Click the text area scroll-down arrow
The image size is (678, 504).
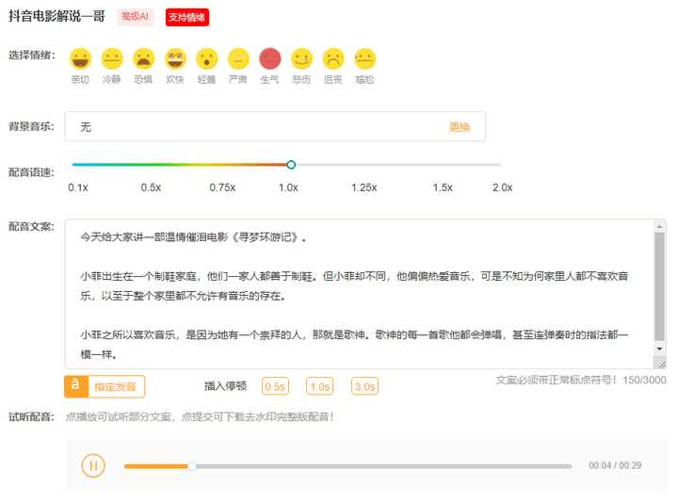pos(659,349)
